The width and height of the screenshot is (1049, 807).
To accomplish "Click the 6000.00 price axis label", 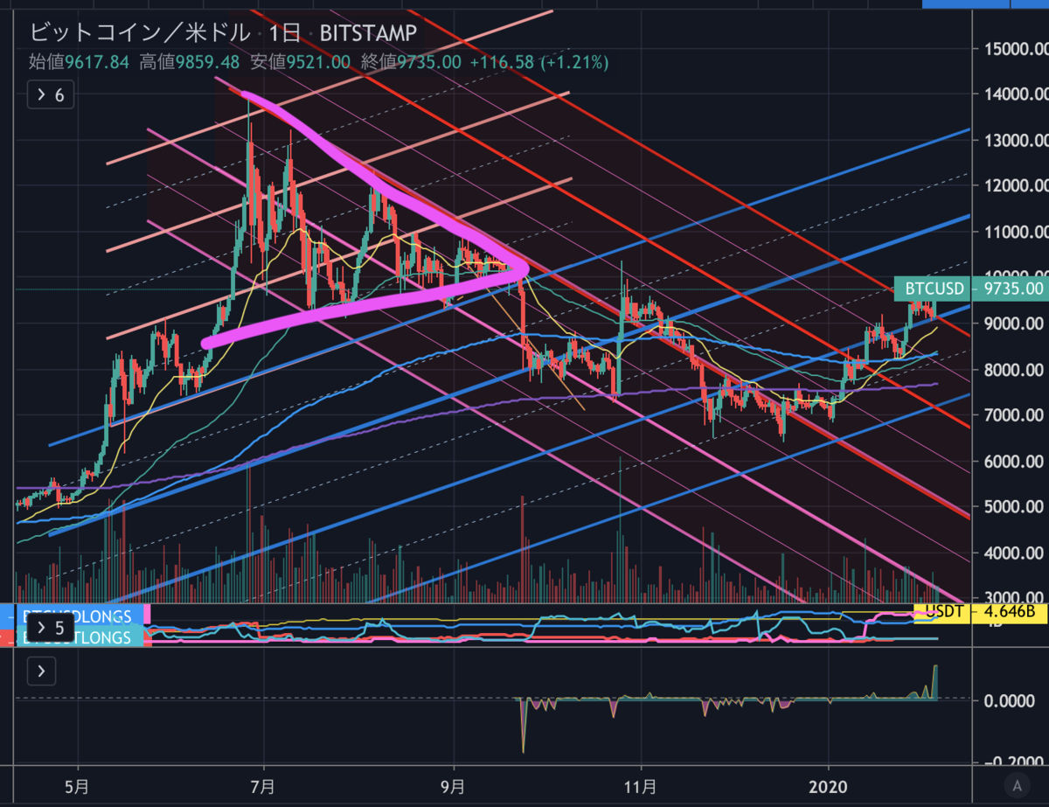I will (1012, 462).
